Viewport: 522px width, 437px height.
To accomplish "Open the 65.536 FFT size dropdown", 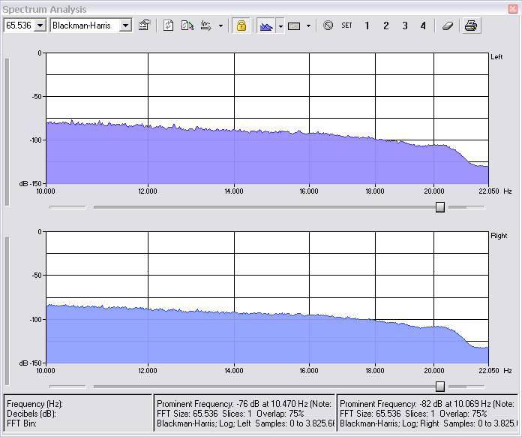I will (x=40, y=26).
